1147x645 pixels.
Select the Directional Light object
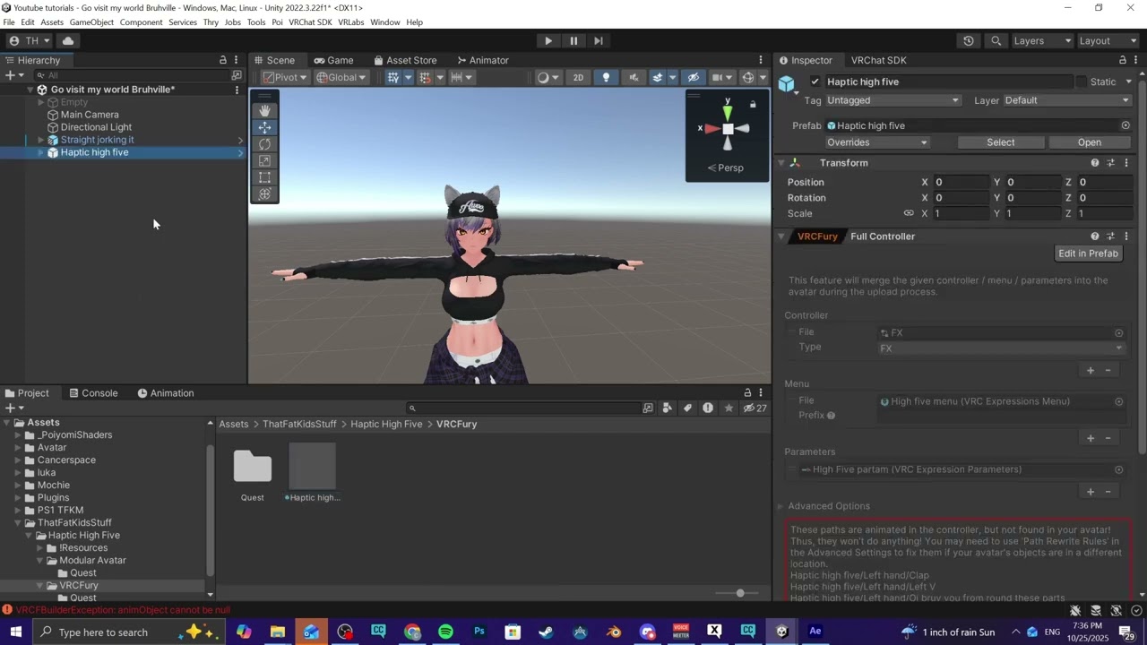tap(96, 127)
